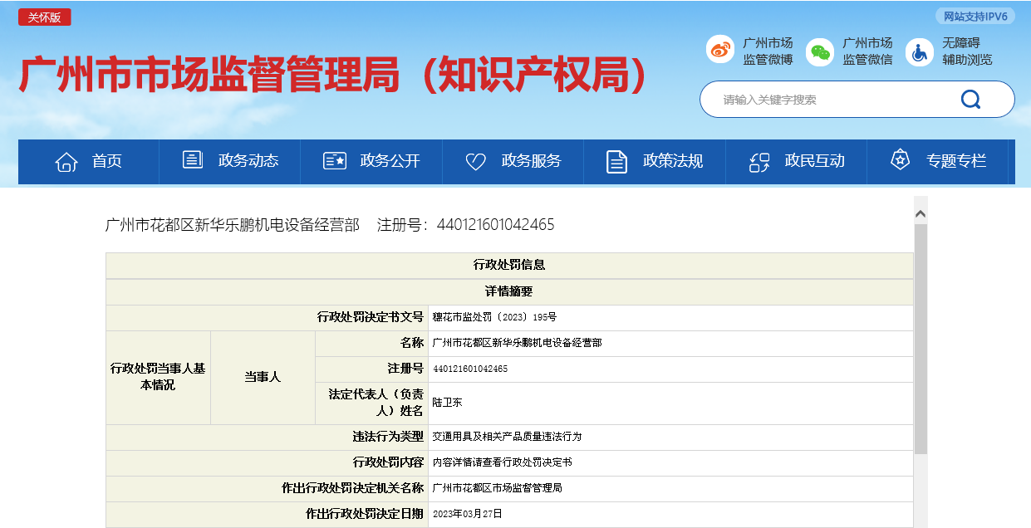Click the 专题专栏 star badge icon
The image size is (1031, 528).
click(901, 160)
